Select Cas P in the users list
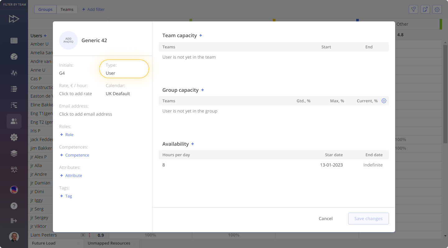 coord(36,79)
